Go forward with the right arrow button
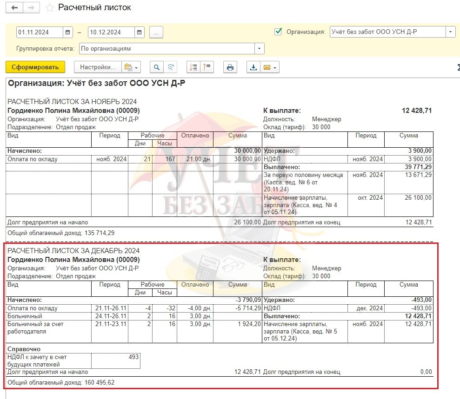This screenshot has width=460, height=399. pyautogui.click(x=31, y=7)
